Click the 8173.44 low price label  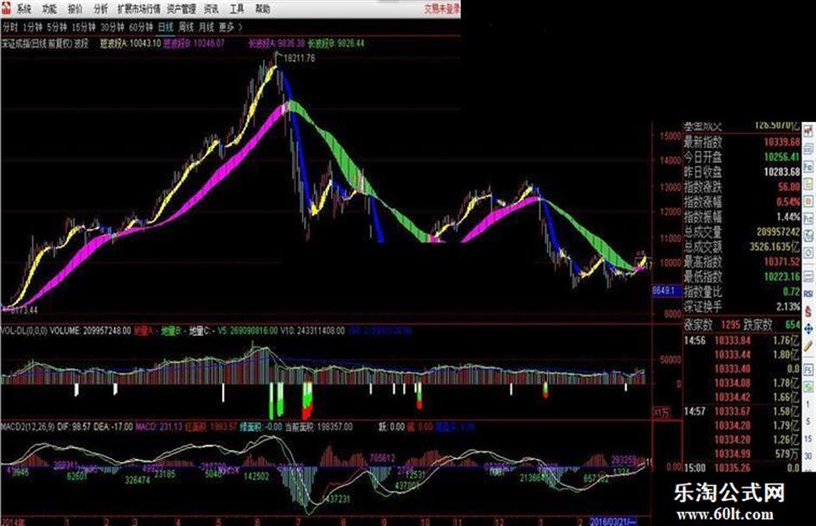[x=22, y=309]
